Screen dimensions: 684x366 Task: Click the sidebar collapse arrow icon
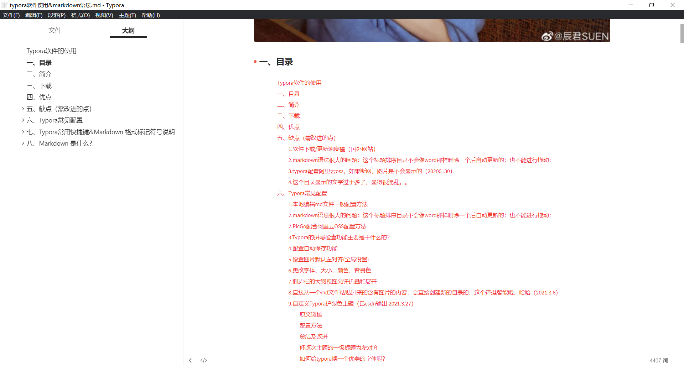coord(190,360)
